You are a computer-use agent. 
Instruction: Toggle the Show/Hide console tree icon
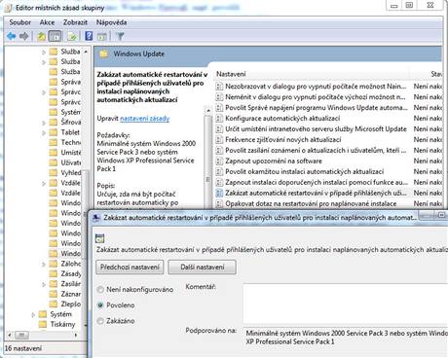click(x=55, y=36)
